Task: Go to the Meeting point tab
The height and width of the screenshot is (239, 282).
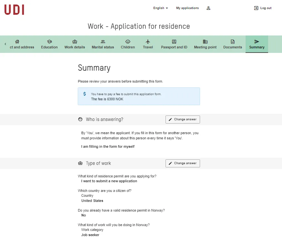Action: pyautogui.click(x=205, y=44)
